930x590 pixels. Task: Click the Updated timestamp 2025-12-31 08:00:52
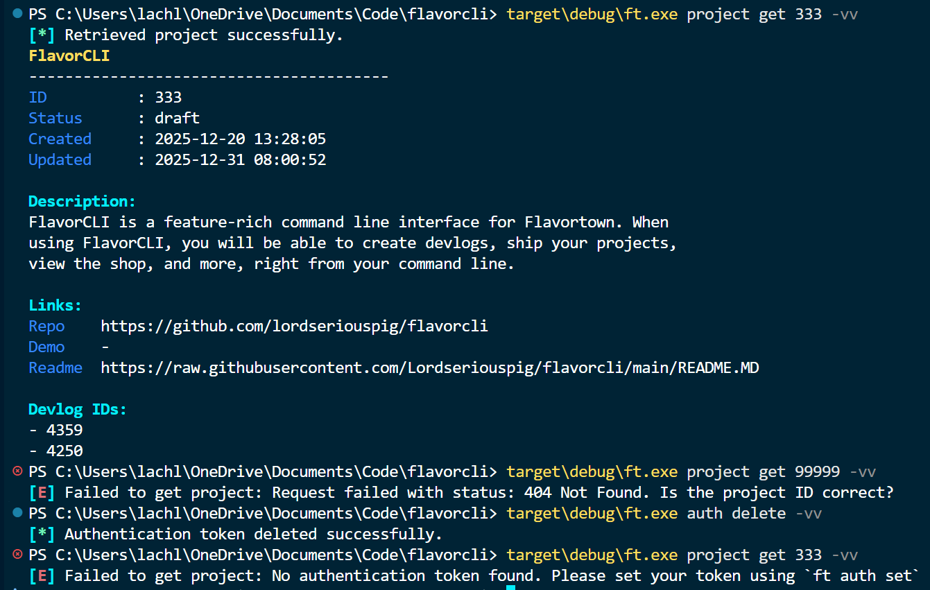coord(240,160)
